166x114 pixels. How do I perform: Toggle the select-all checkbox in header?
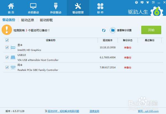click(x=7, y=40)
